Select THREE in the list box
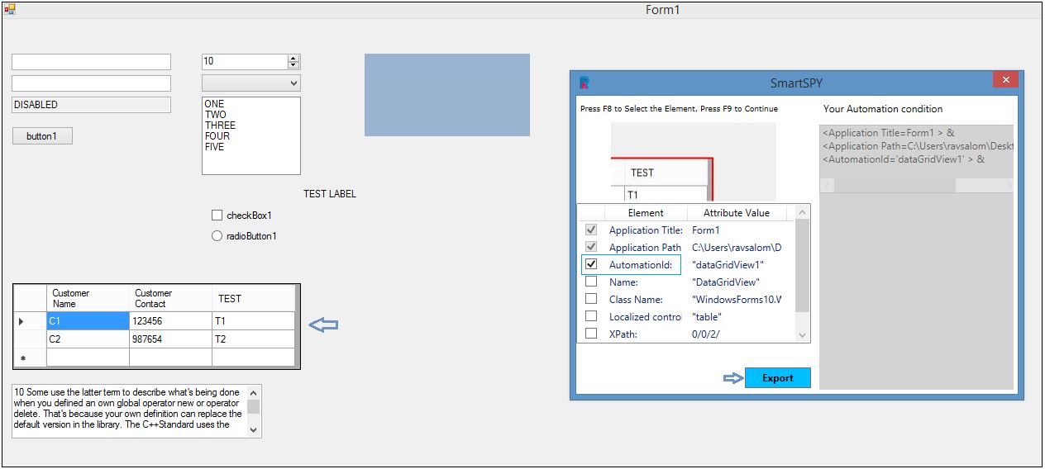1045x469 pixels. pyautogui.click(x=220, y=126)
